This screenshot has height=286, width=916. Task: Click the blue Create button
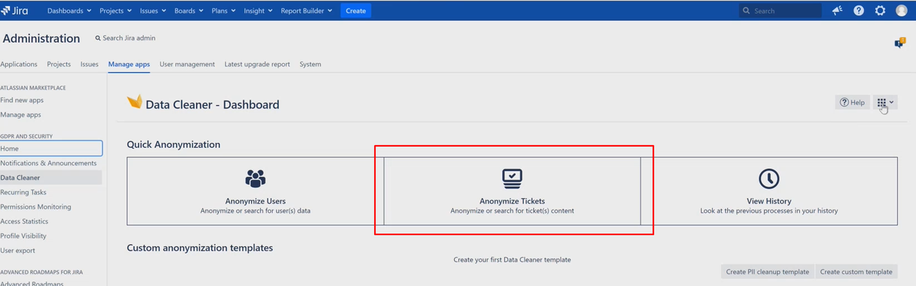(x=356, y=10)
